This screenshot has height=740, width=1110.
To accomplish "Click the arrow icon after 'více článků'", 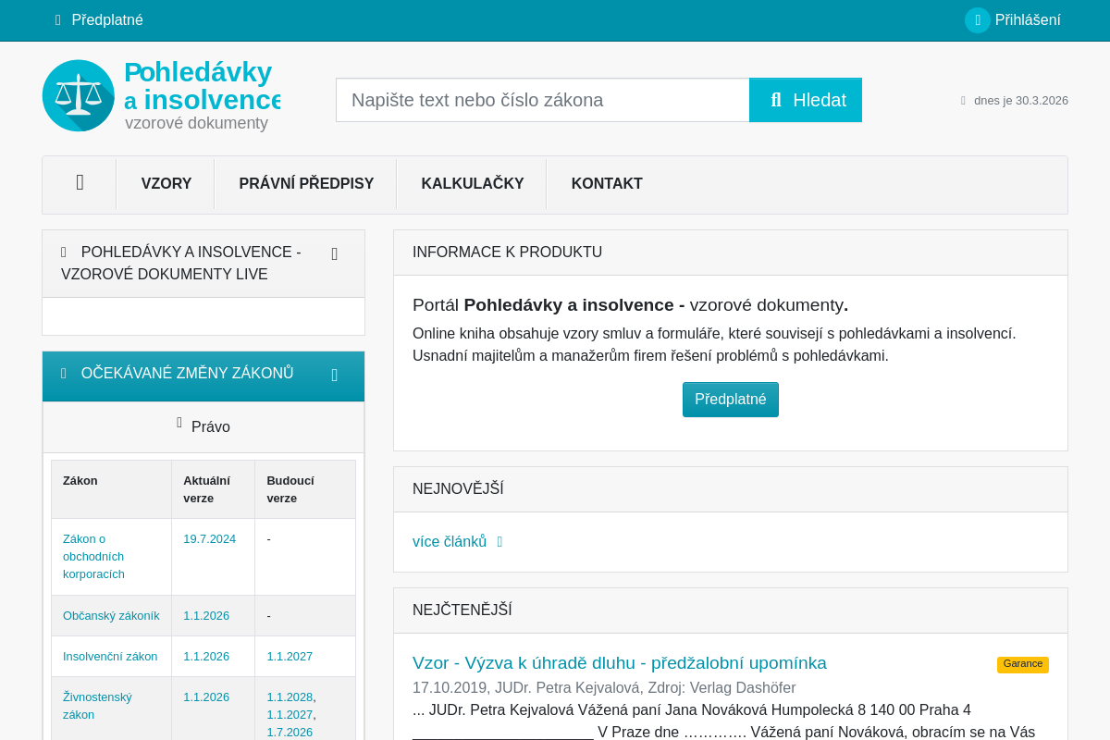I will tap(499, 542).
